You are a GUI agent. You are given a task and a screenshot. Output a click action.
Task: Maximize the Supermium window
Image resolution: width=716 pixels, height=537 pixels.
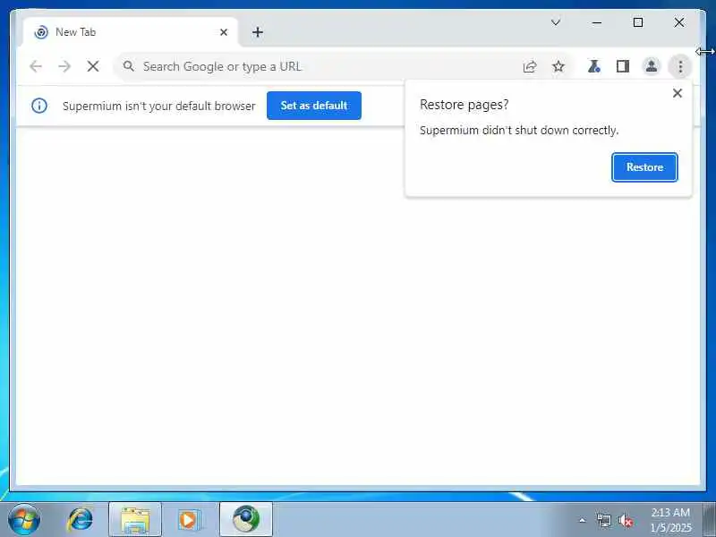[x=638, y=22]
